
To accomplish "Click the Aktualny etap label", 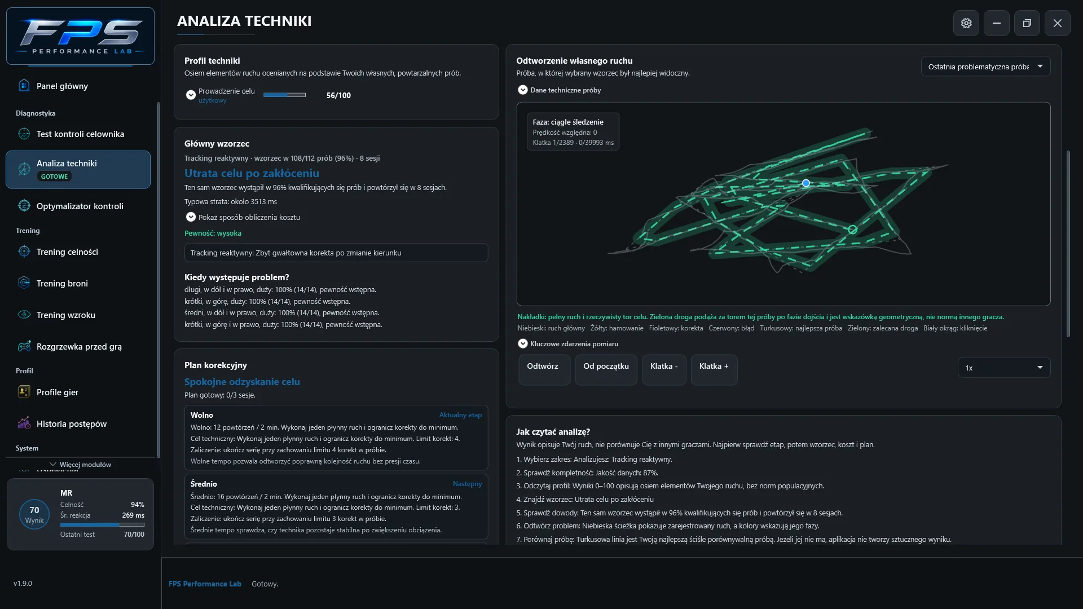I will pos(460,415).
